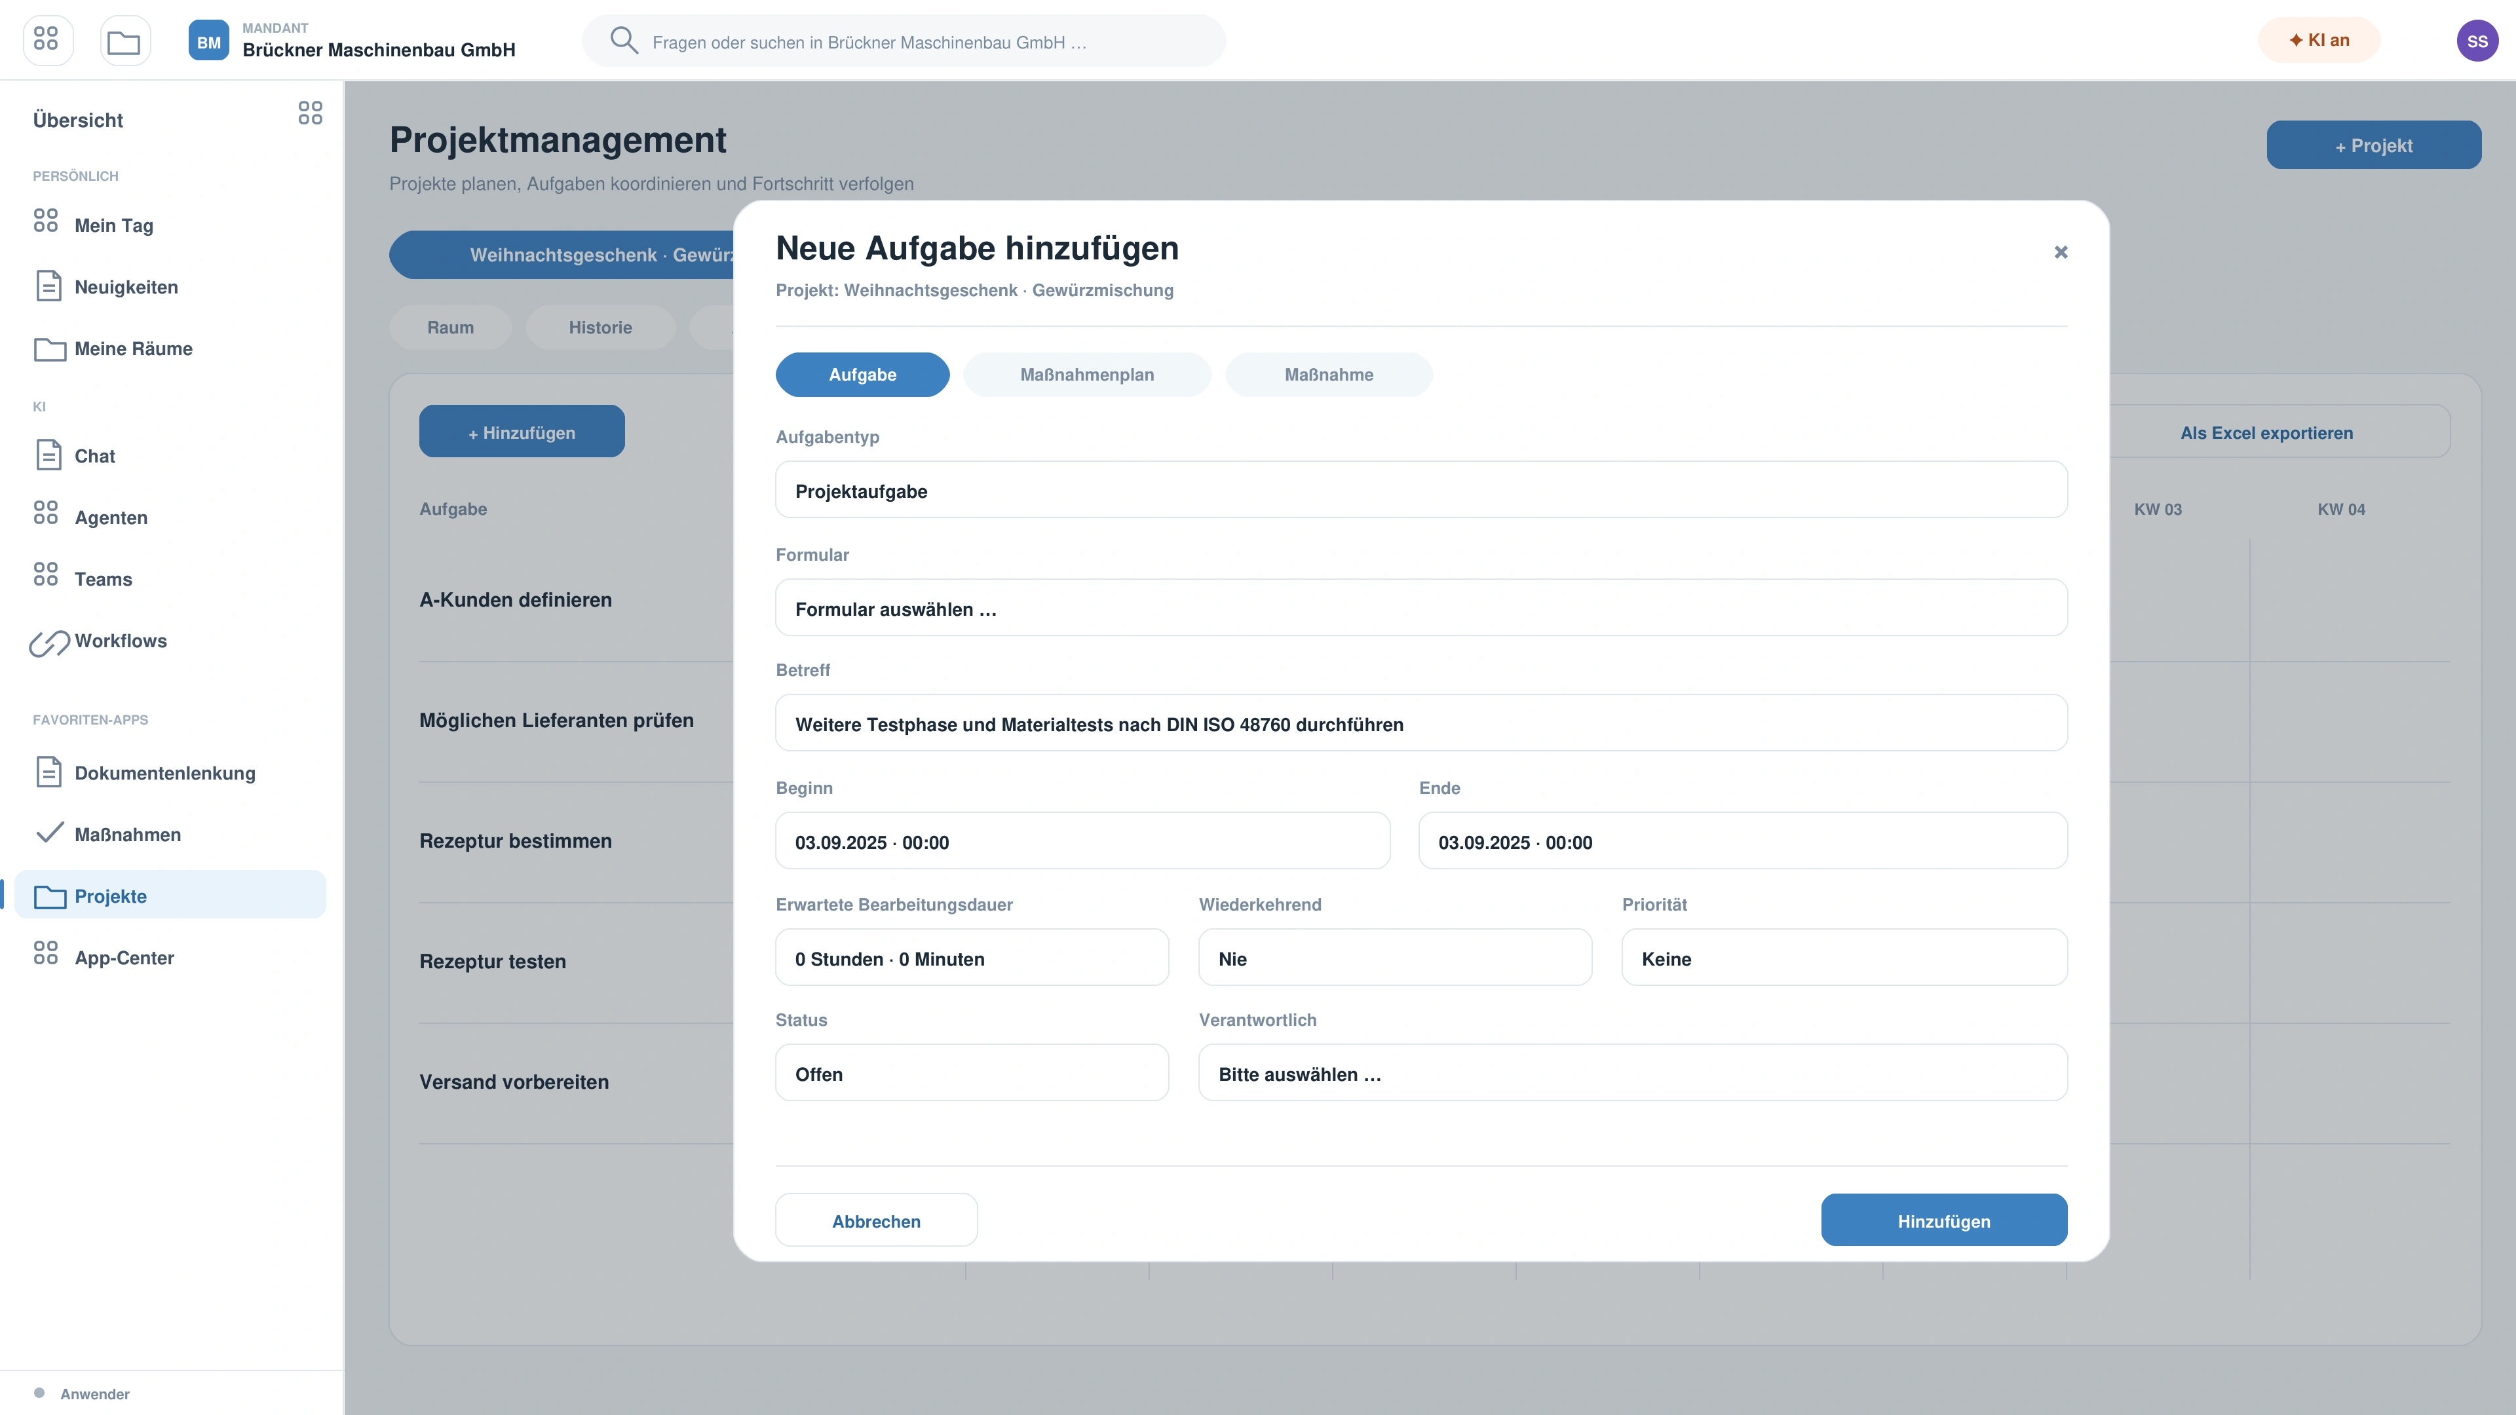Viewport: 2516px width, 1415px height.
Task: Click the Neuigkeiten document icon
Action: 48,285
